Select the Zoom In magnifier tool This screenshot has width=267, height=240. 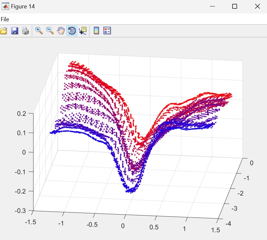tap(39, 31)
